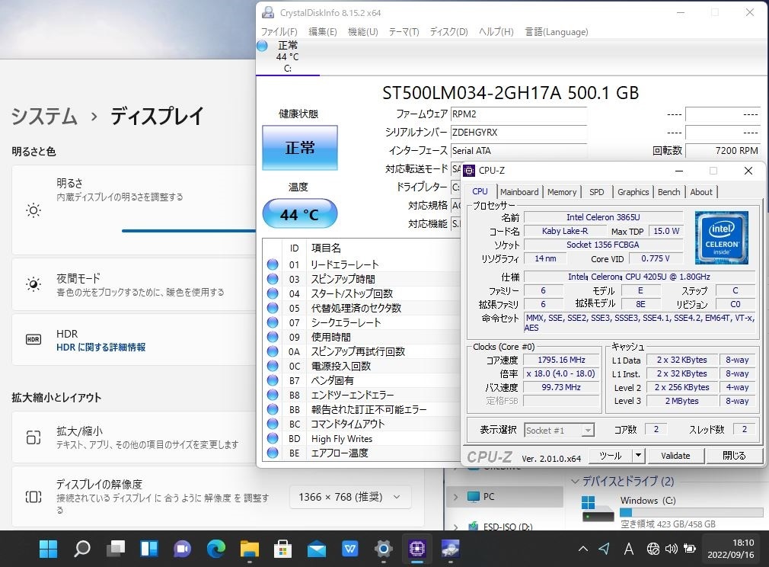This screenshot has height=567, width=769.
Task: Open the 編集(E) menu
Action: tap(323, 32)
